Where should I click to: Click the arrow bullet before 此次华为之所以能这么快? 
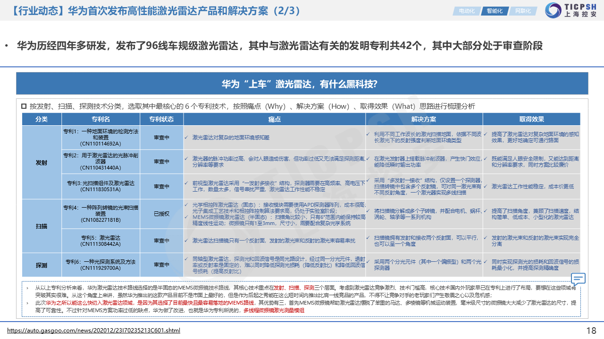point(27,303)
